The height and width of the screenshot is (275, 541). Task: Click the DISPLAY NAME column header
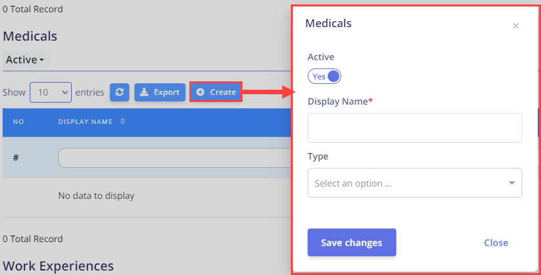click(85, 121)
